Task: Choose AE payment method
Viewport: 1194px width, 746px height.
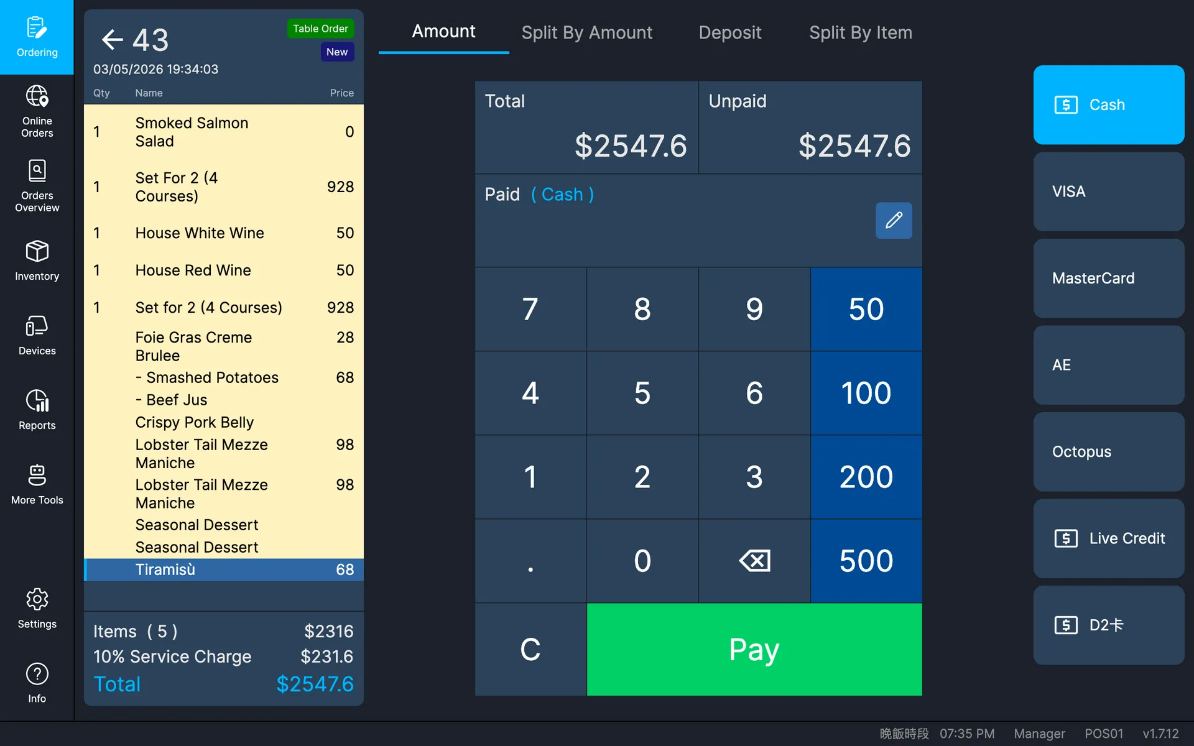Action: pyautogui.click(x=1109, y=365)
